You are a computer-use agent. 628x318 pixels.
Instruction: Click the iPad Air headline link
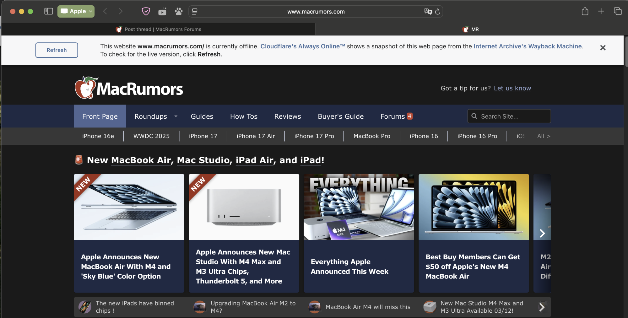[255, 160]
